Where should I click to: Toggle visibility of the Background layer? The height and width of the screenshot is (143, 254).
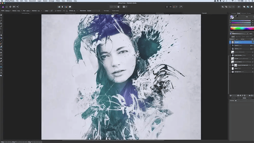(x=252, y=72)
